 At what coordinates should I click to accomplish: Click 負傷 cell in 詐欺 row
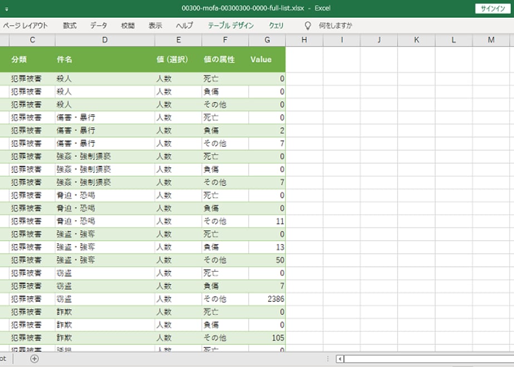(x=225, y=325)
